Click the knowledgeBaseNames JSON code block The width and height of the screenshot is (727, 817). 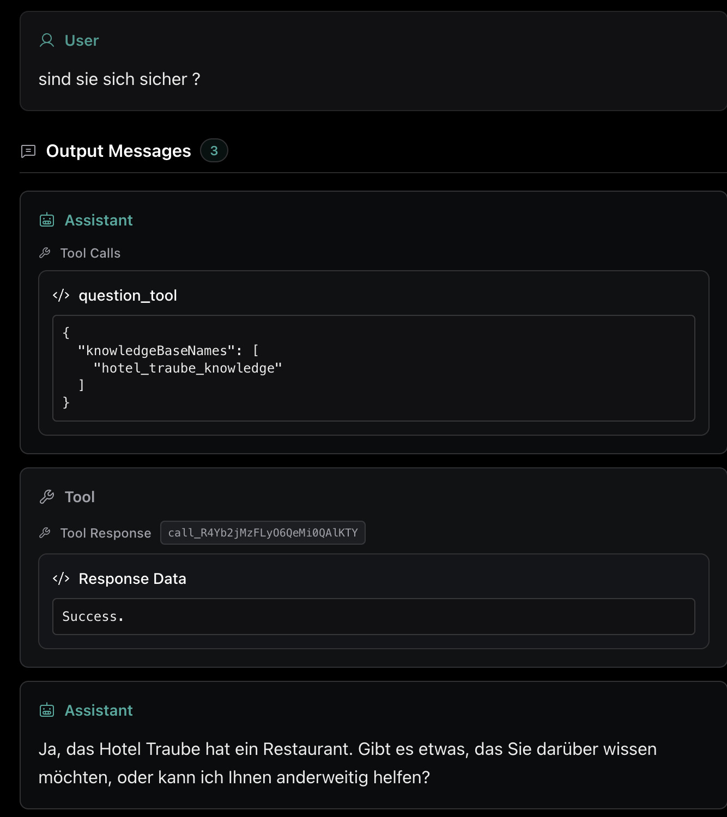click(374, 368)
